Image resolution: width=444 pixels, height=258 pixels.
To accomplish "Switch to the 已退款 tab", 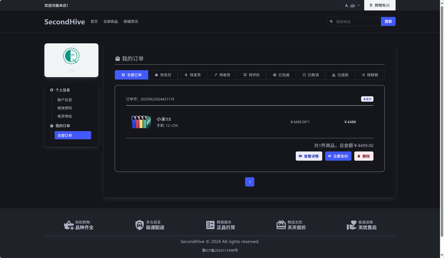I will tap(340, 75).
